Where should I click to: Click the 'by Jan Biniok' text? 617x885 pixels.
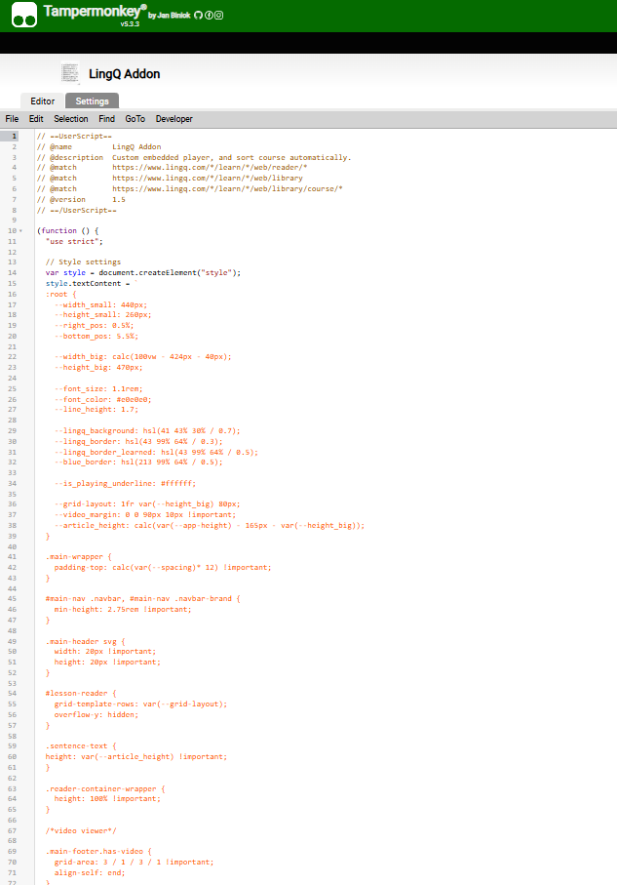pyautogui.click(x=170, y=16)
